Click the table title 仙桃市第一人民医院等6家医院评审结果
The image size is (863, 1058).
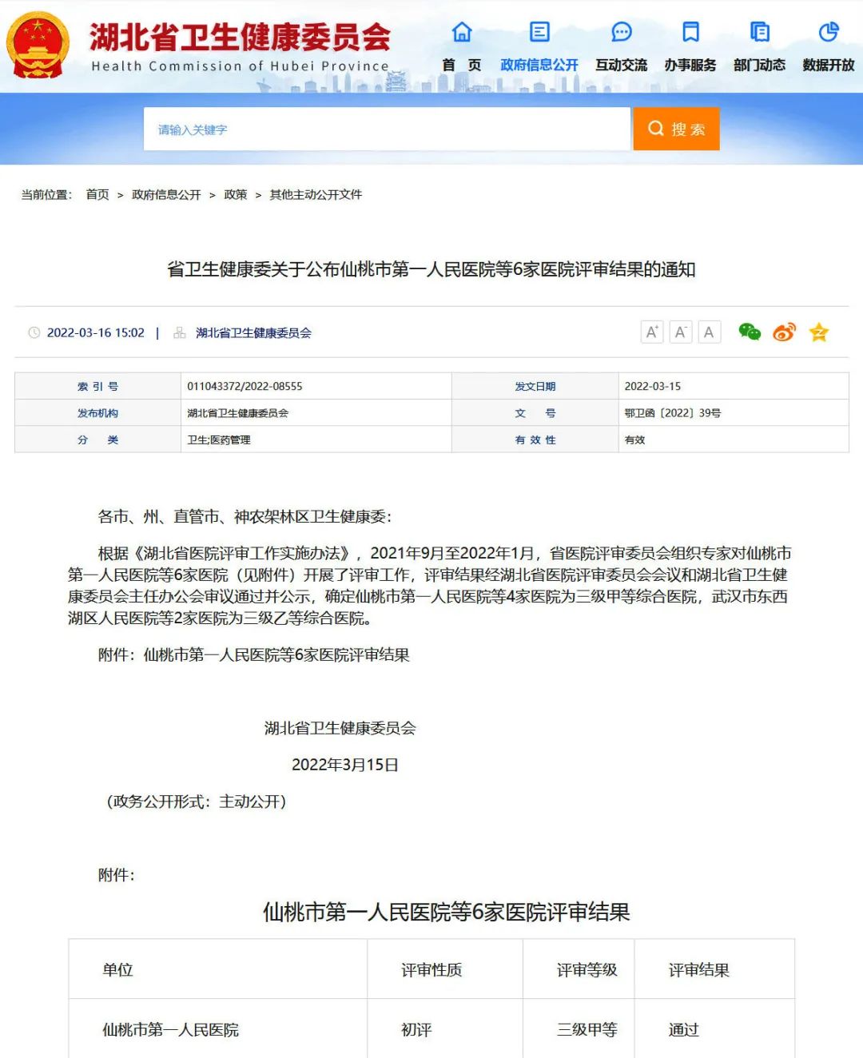pyautogui.click(x=446, y=912)
